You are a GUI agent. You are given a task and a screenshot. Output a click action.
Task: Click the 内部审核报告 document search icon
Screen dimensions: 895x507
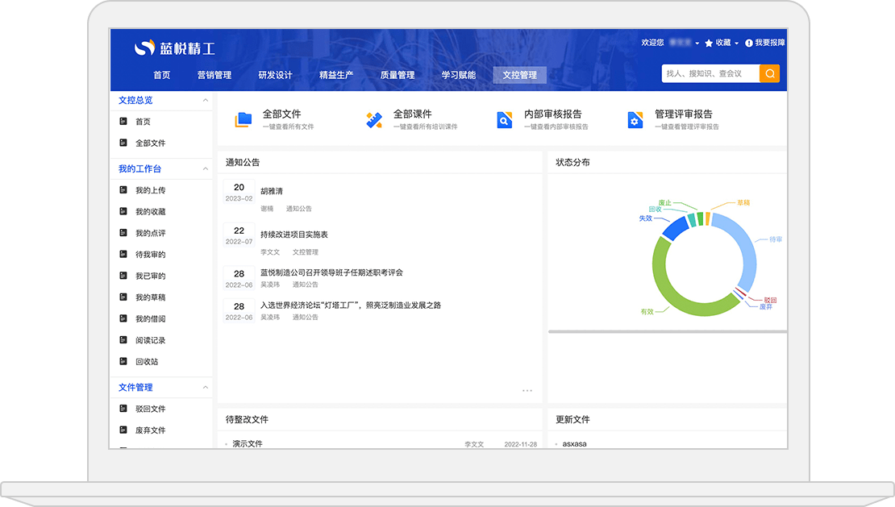tap(505, 120)
